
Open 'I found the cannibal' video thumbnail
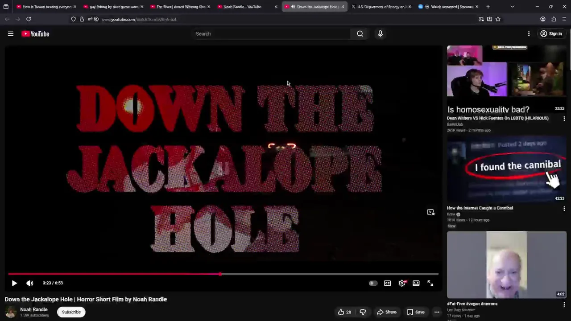pos(507,169)
